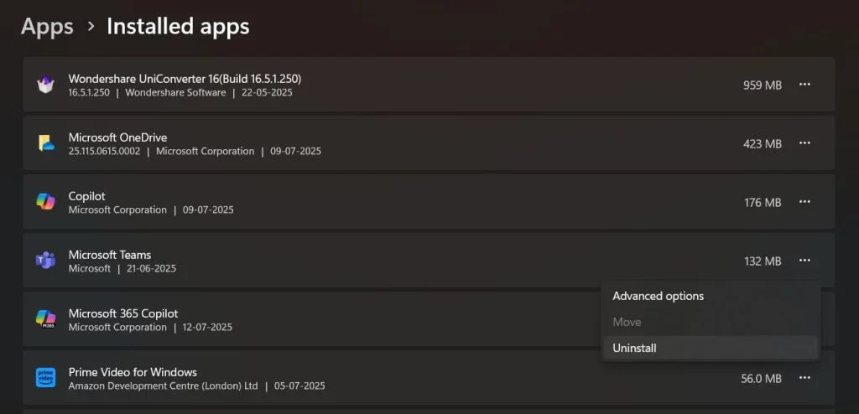
Task: Open more options for Microsoft OneDrive
Action: (804, 143)
